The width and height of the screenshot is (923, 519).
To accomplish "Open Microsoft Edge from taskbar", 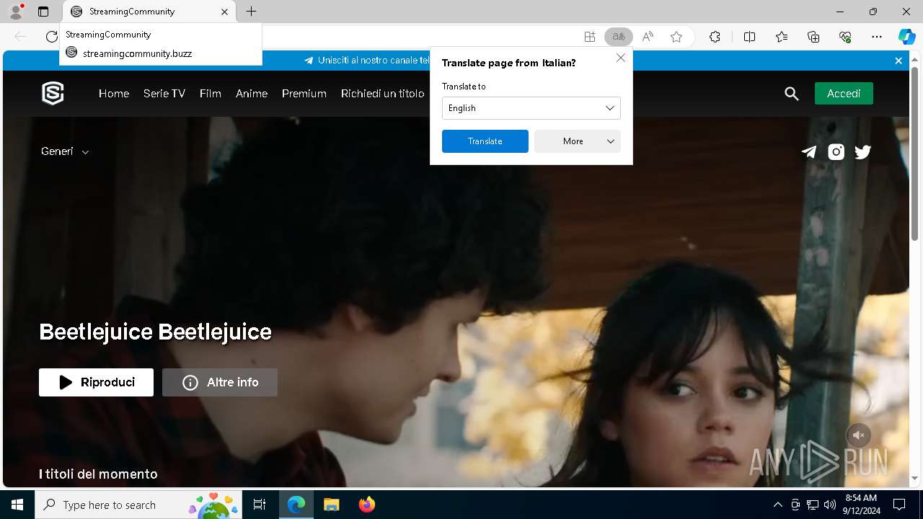I will pos(296,505).
